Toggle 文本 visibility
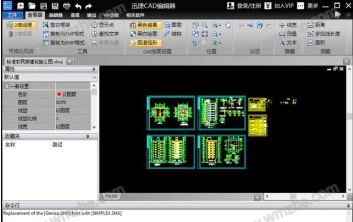The height and width of the screenshot is (222, 353). (x=288, y=43)
